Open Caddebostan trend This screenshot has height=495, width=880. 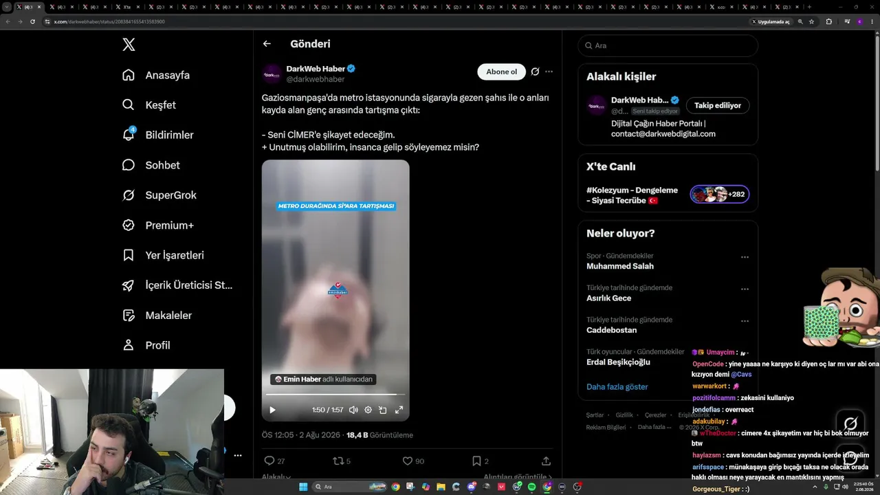click(x=611, y=330)
